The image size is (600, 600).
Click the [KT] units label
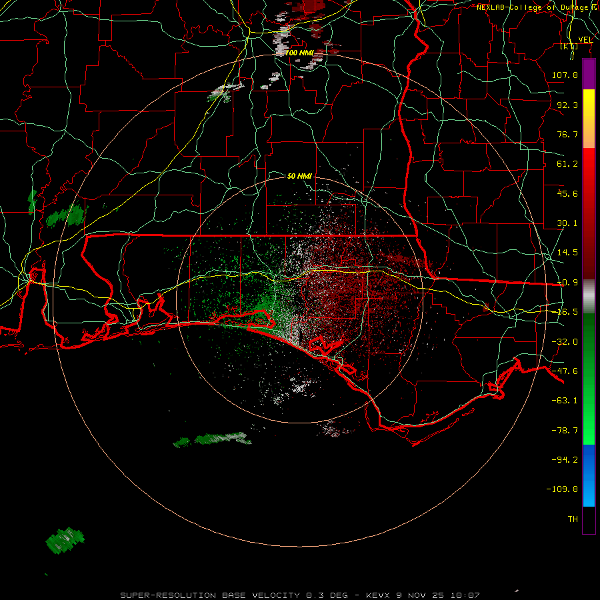[x=569, y=46]
